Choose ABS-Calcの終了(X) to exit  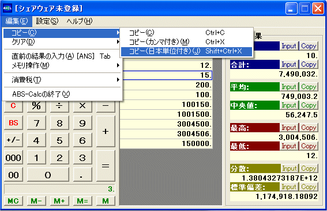tap(62, 94)
